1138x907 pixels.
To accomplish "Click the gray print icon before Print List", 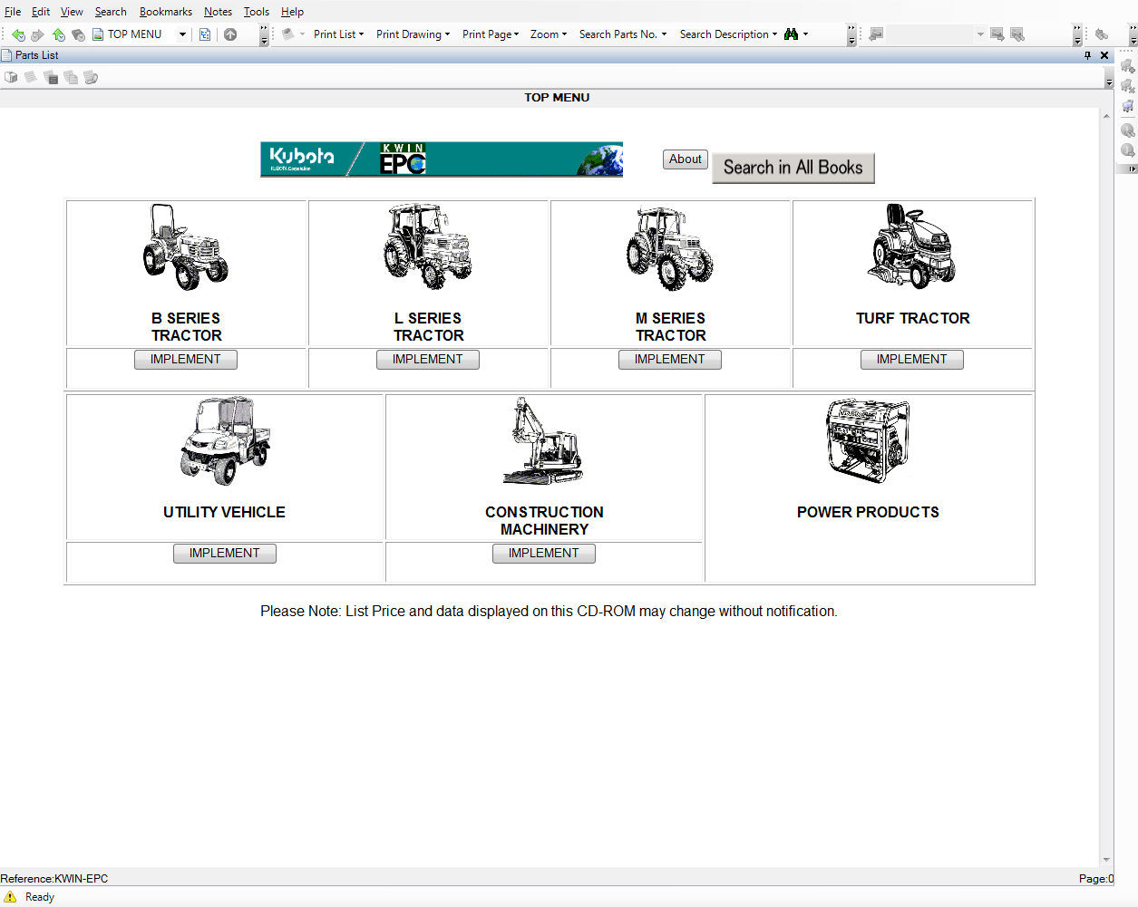I will point(288,34).
